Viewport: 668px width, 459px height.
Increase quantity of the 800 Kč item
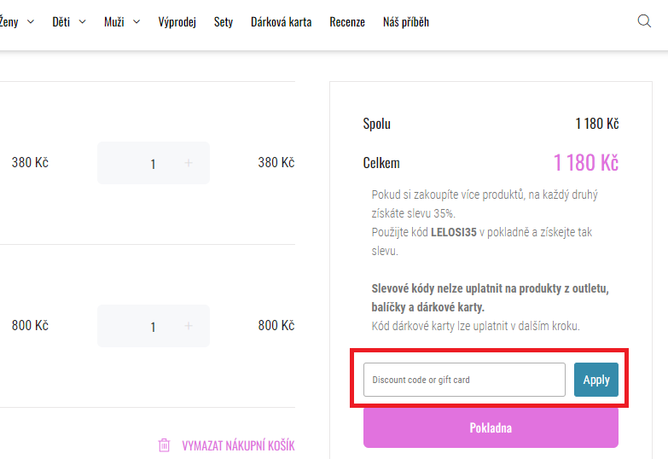[x=189, y=326]
